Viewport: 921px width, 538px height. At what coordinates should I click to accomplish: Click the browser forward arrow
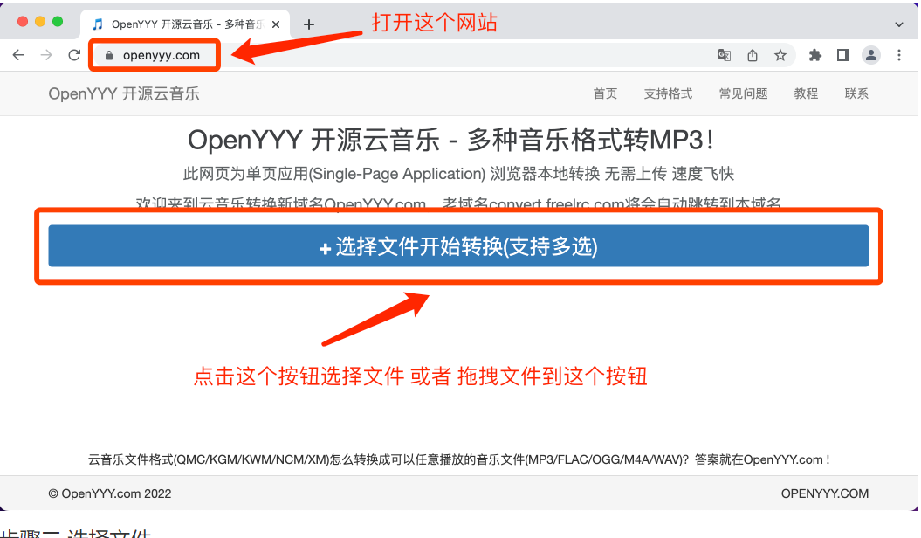pos(45,55)
